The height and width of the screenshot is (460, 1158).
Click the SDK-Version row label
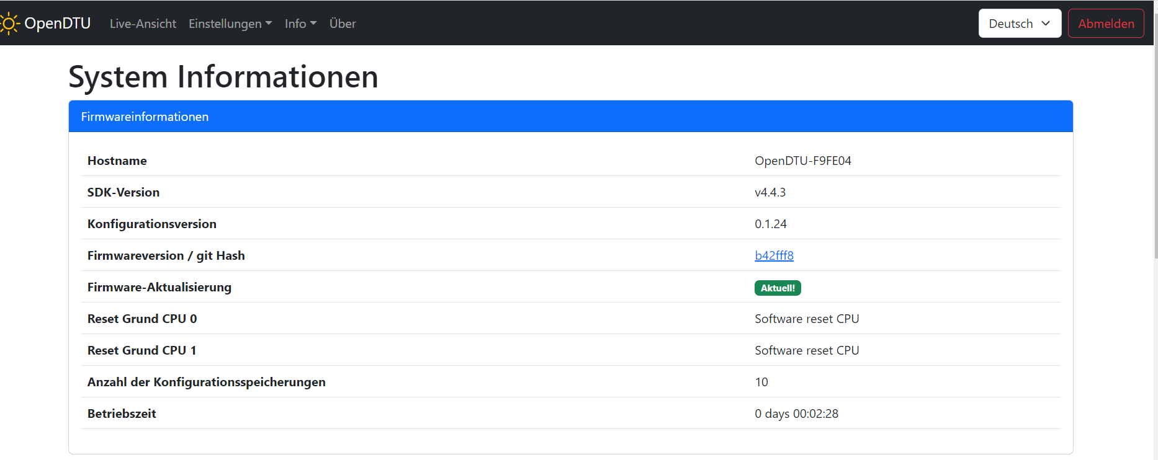tap(123, 192)
